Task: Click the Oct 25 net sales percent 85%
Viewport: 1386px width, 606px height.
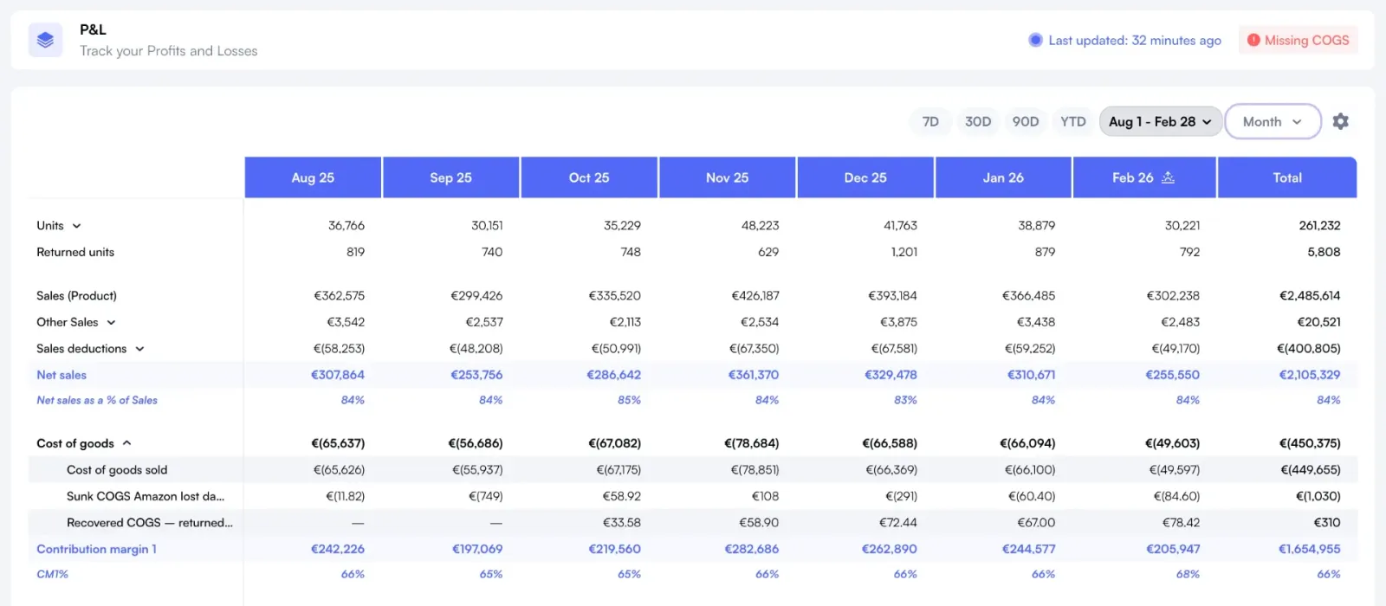Action: (x=629, y=400)
